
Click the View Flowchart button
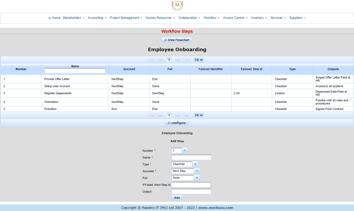[x=177, y=40]
